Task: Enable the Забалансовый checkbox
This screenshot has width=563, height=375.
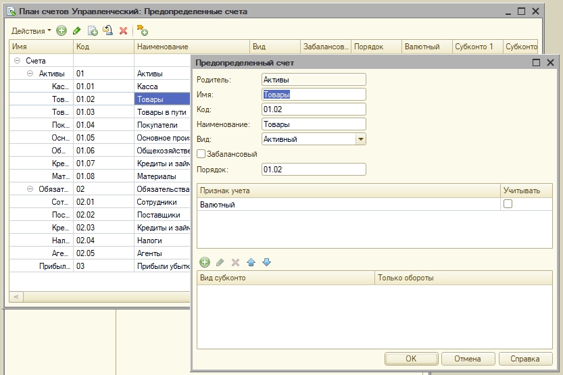Action: 201,154
